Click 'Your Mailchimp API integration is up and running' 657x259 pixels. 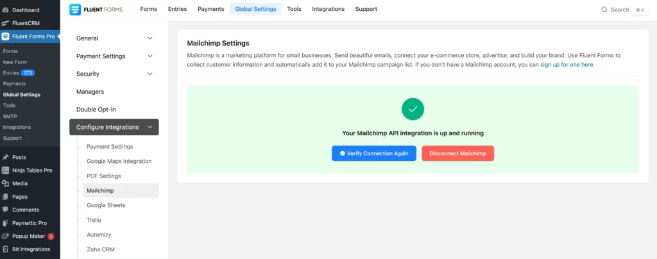coord(413,133)
